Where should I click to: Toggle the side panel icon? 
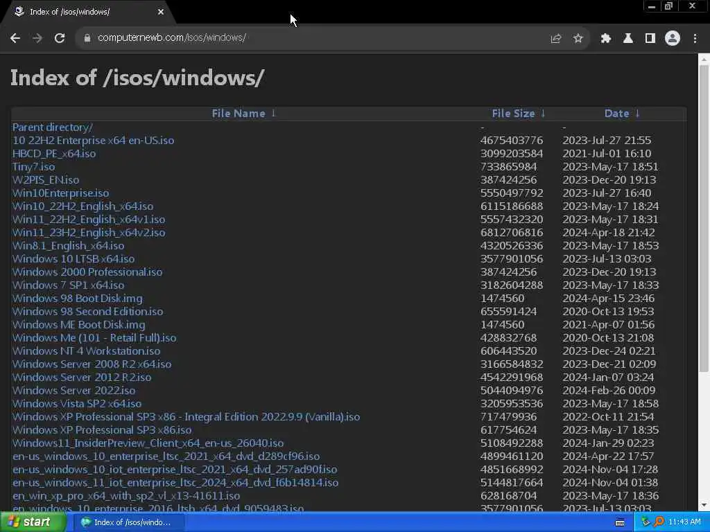(x=650, y=39)
